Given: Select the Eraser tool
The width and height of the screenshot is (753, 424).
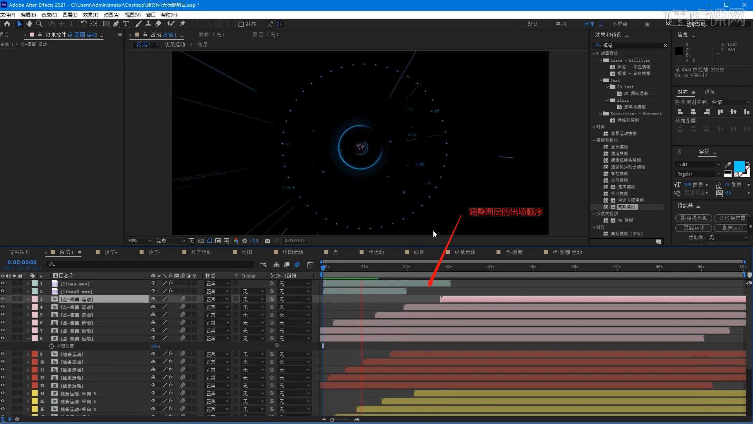Looking at the screenshot, I should pyautogui.click(x=158, y=24).
